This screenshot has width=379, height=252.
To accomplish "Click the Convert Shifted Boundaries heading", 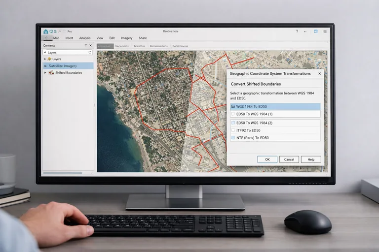I will click(256, 84).
